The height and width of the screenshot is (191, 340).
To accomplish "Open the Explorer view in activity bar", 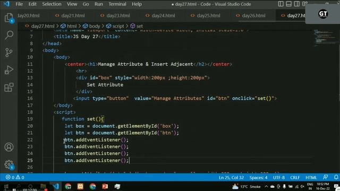I will pyautogui.click(x=8, y=18).
